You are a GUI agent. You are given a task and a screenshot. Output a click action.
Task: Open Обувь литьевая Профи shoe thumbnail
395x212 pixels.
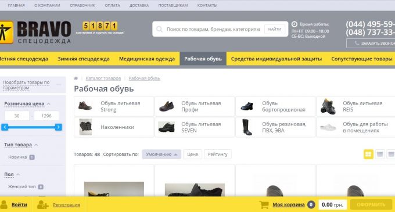click(167, 106)
